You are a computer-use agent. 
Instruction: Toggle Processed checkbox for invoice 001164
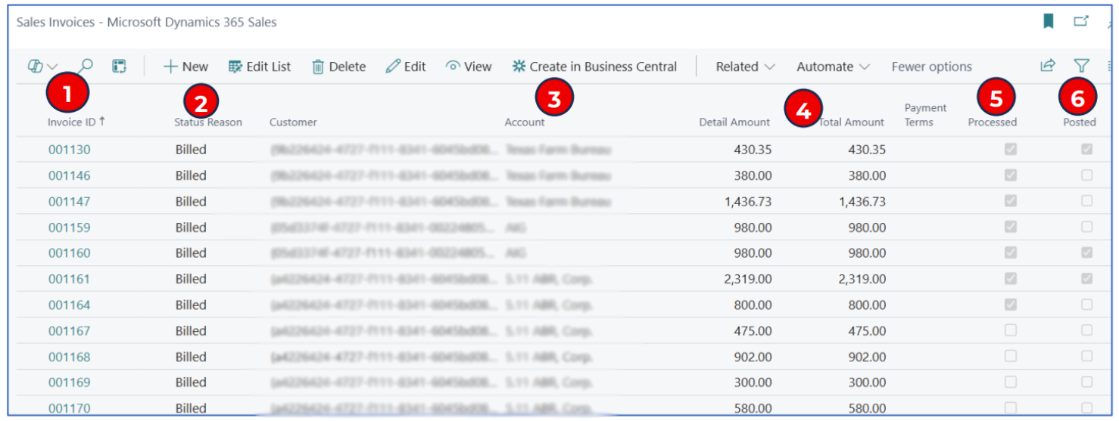pos(1010,305)
